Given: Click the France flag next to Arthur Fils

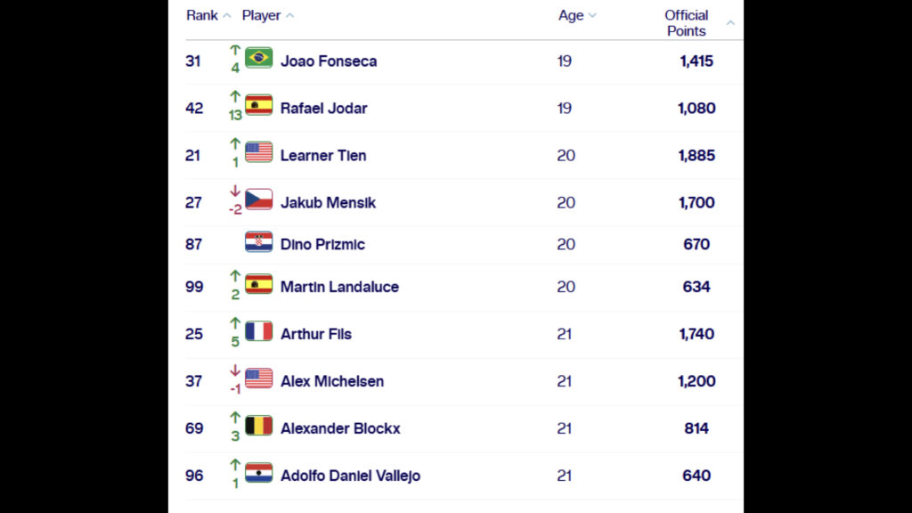Looking at the screenshot, I should click(x=258, y=330).
